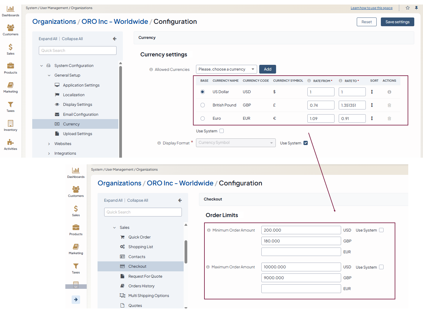Uncheck Use System for Display Format
The image size is (423, 325).
[306, 143]
